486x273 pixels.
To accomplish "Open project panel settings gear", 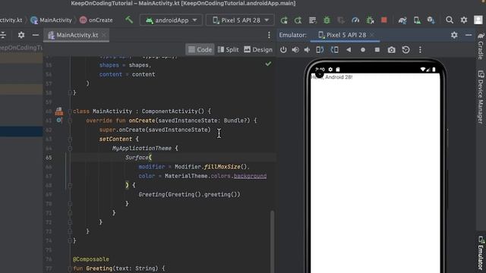I will tap(21, 35).
